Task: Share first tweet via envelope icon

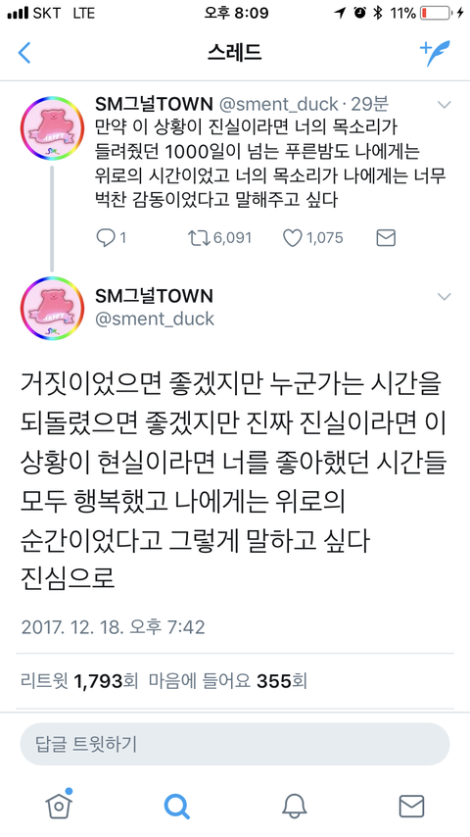Action: pyautogui.click(x=386, y=237)
